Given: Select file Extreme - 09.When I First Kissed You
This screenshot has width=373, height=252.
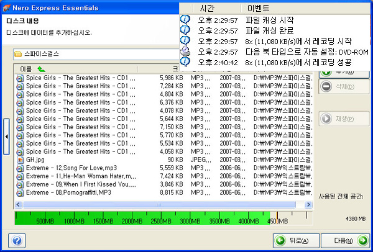Looking at the screenshot, I should tap(81, 184).
